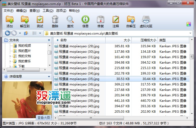Click the file list horizontal scrollbar thumb
Viewport: 196px width, 128px height.
tap(91, 118)
